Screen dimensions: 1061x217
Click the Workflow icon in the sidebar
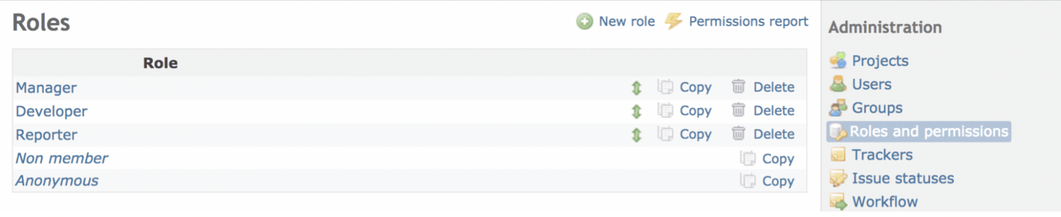(838, 202)
